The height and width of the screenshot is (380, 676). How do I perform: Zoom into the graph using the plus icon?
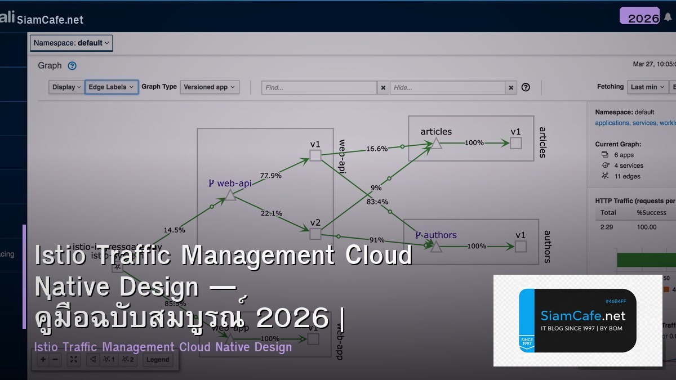click(42, 359)
